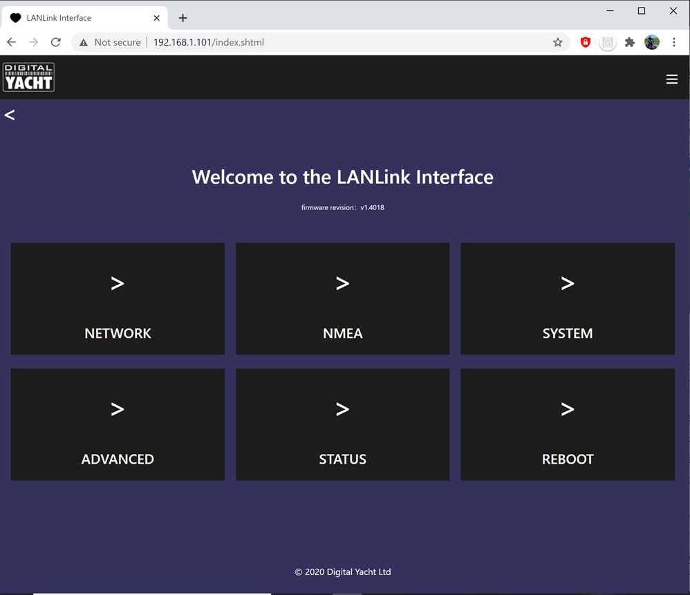This screenshot has height=595, width=690.
Task: Open the browser Extensions puzzle icon
Action: (629, 42)
